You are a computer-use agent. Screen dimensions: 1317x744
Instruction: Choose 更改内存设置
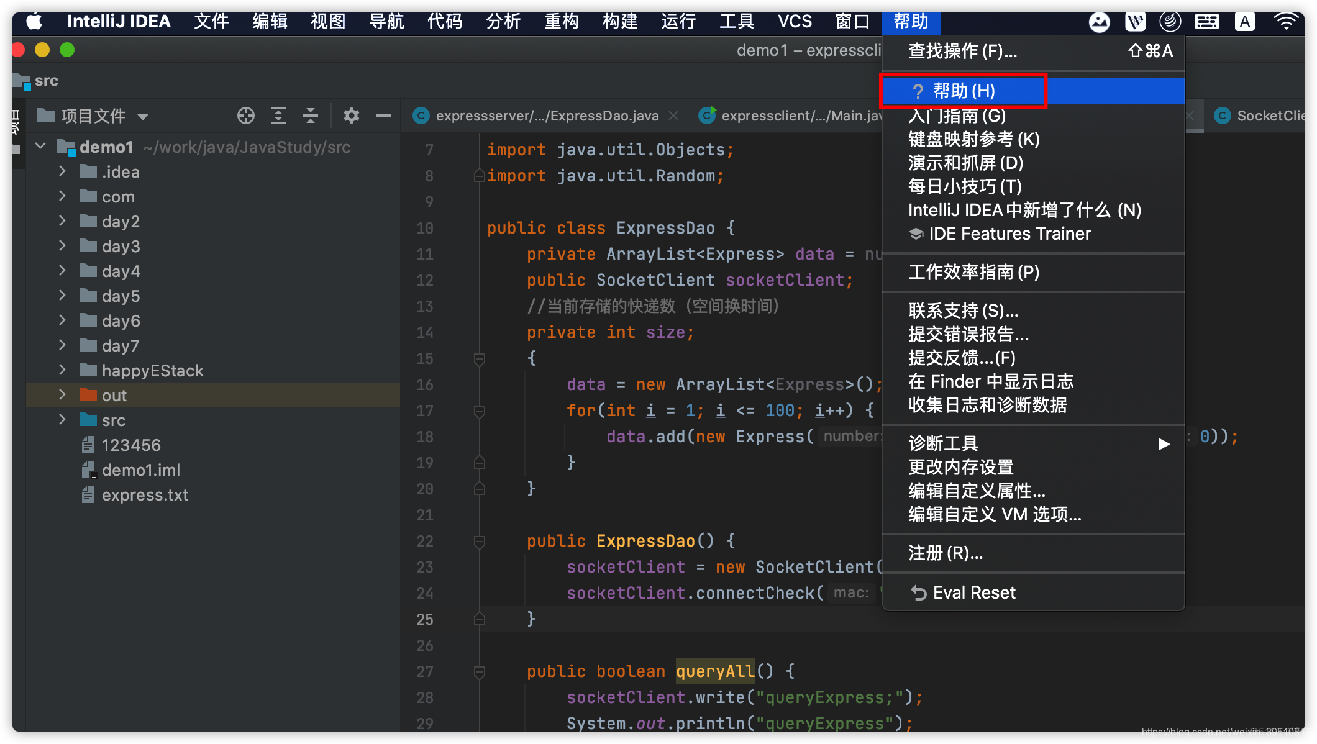[x=1033, y=467]
